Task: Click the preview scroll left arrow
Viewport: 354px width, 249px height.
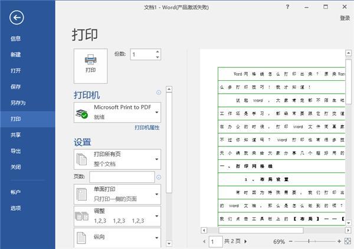Action: 204,230
